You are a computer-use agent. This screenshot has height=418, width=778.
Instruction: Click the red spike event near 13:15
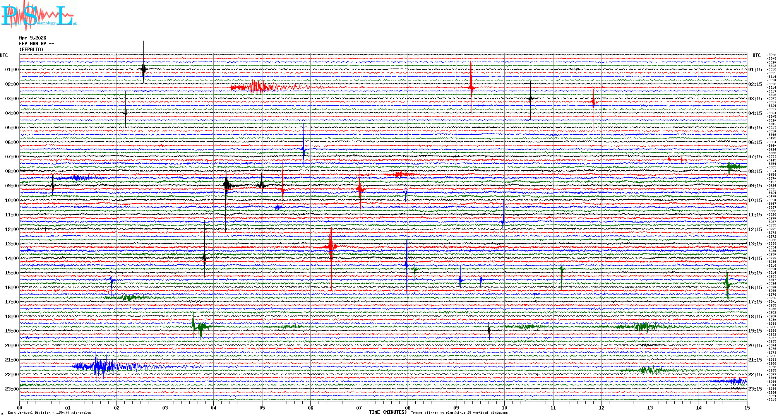331,246
